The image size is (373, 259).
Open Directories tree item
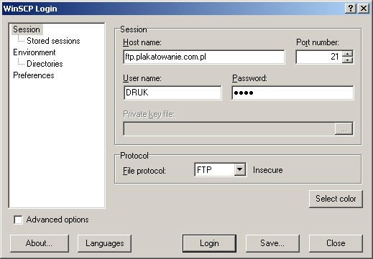pyautogui.click(x=45, y=64)
